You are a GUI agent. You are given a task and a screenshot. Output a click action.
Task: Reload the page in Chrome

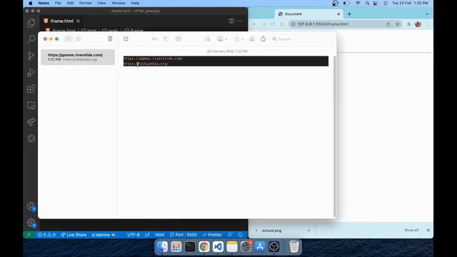273,24
